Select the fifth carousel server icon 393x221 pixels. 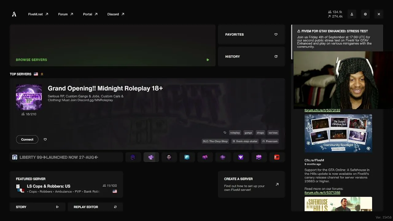205,157
